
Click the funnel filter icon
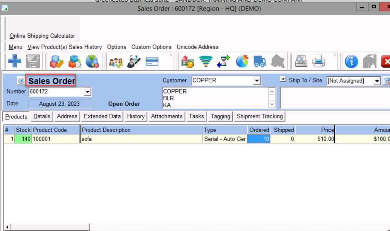pyautogui.click(x=206, y=62)
